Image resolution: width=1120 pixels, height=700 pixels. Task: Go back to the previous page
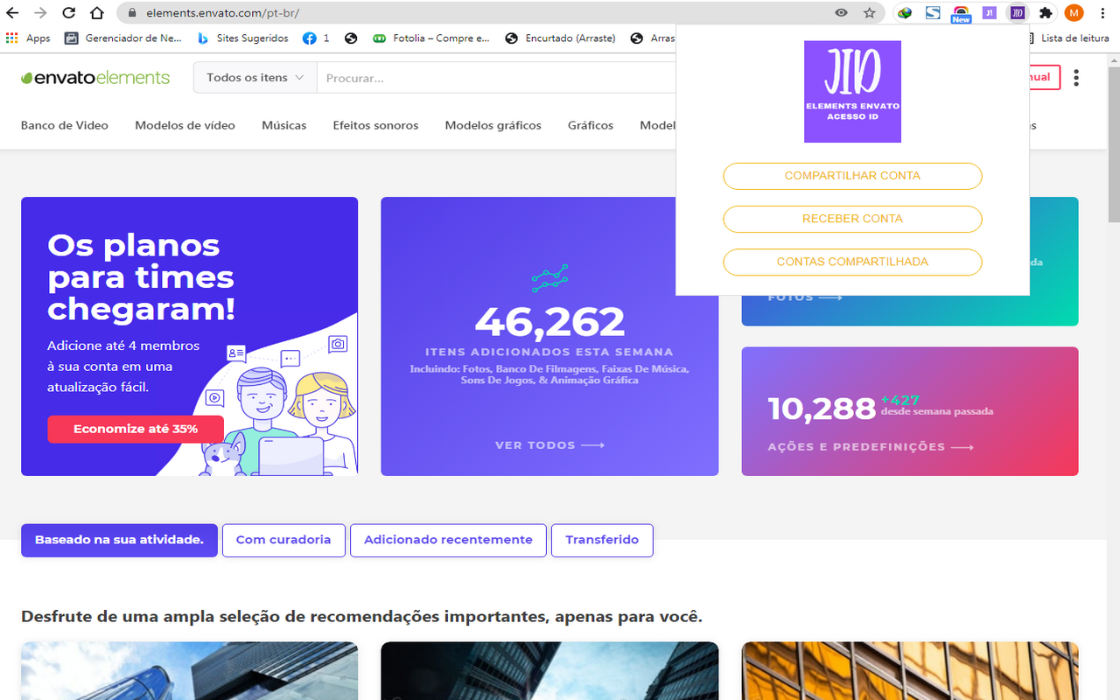tap(13, 13)
